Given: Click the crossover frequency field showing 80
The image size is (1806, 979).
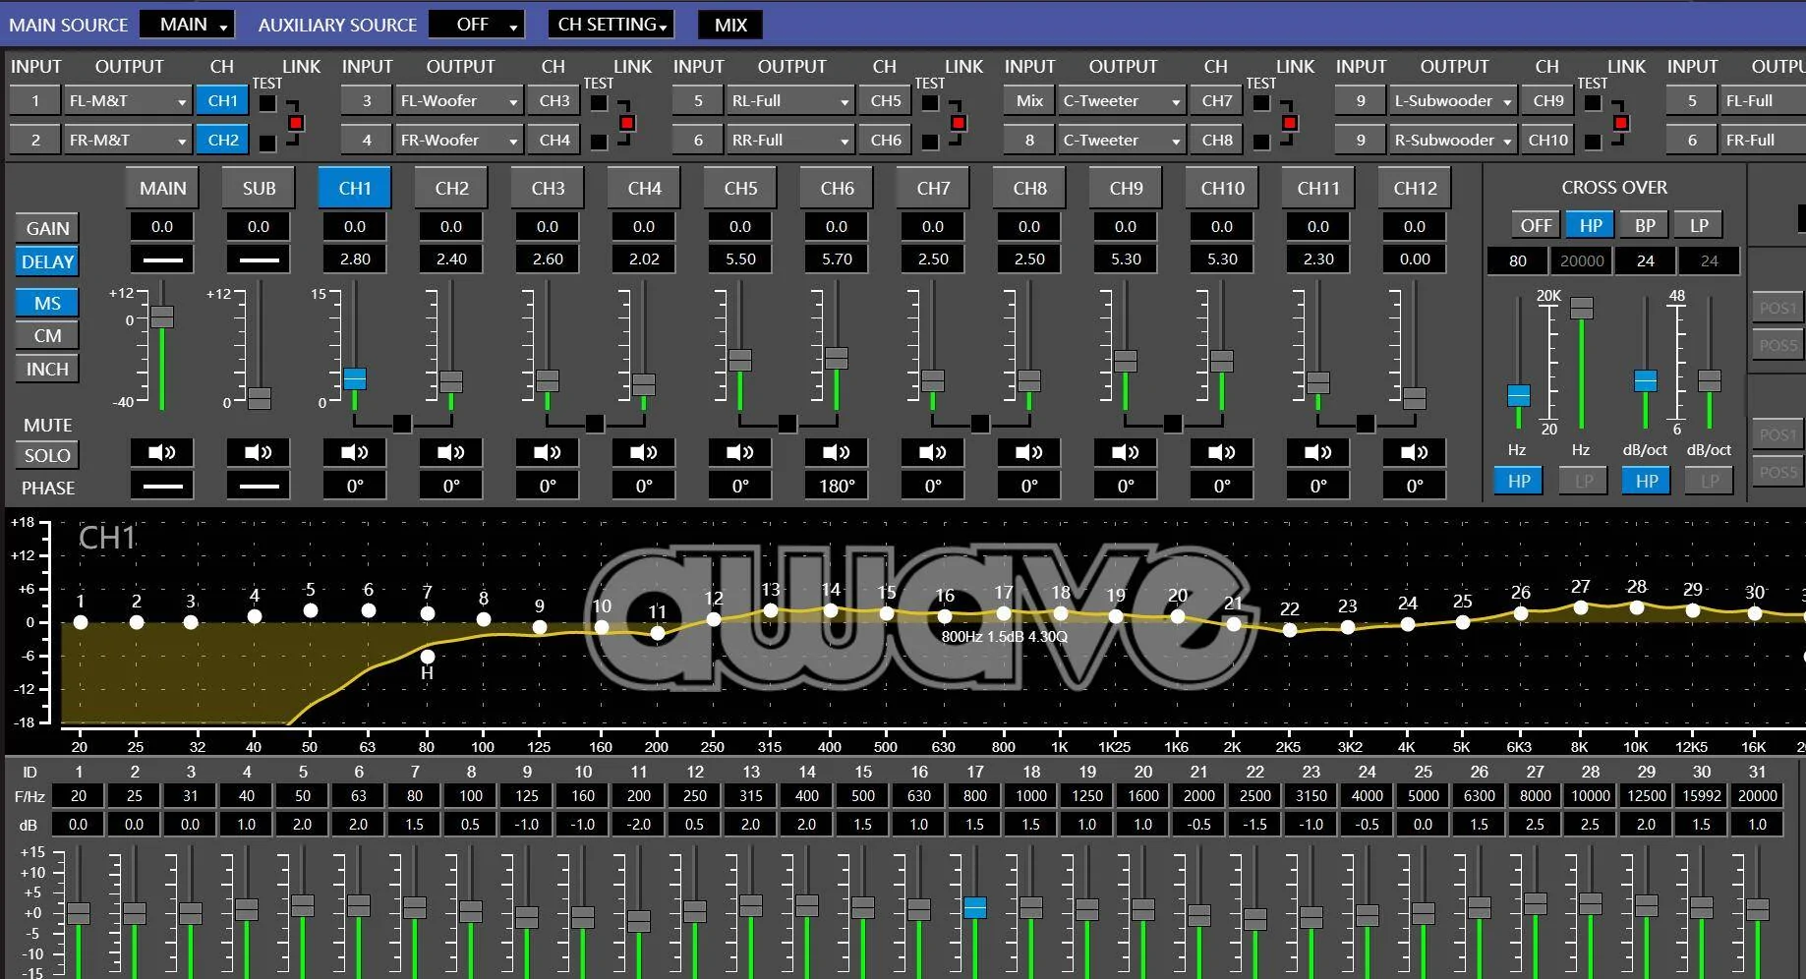Looking at the screenshot, I should (x=1518, y=260).
